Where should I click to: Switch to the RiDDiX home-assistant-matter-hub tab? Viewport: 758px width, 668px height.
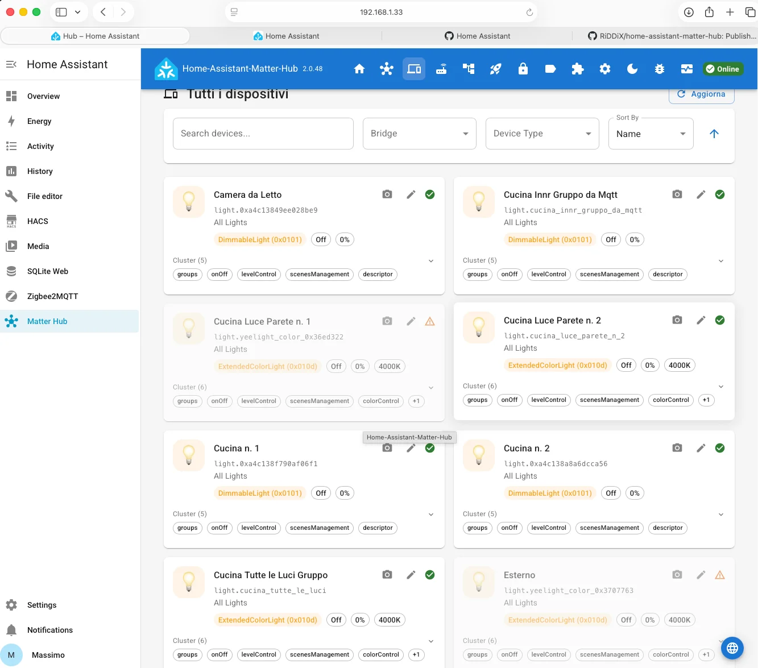click(672, 36)
